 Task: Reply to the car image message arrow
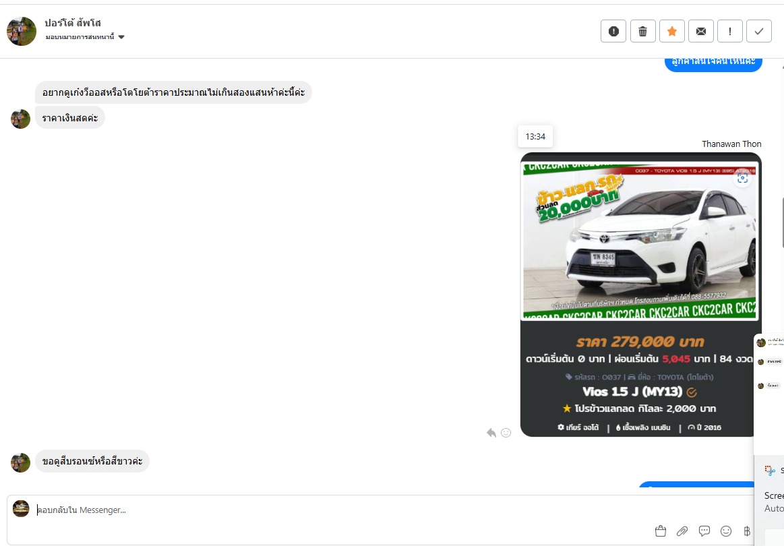pos(491,433)
